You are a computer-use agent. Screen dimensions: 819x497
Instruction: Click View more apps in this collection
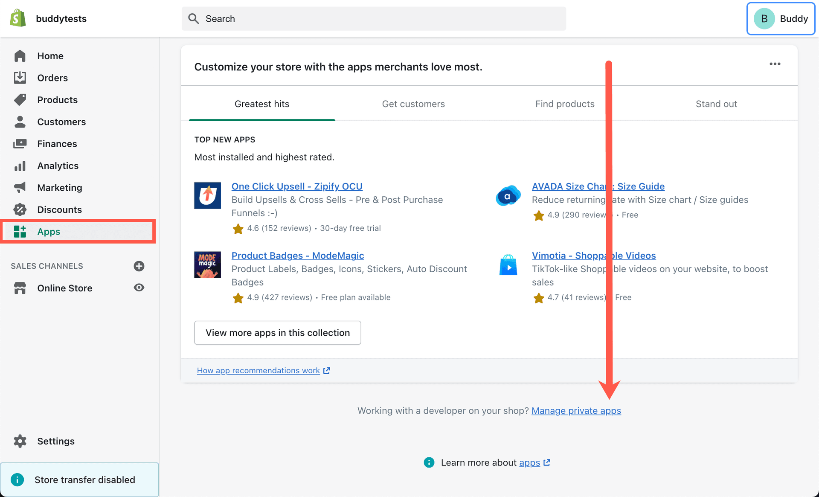tap(277, 333)
